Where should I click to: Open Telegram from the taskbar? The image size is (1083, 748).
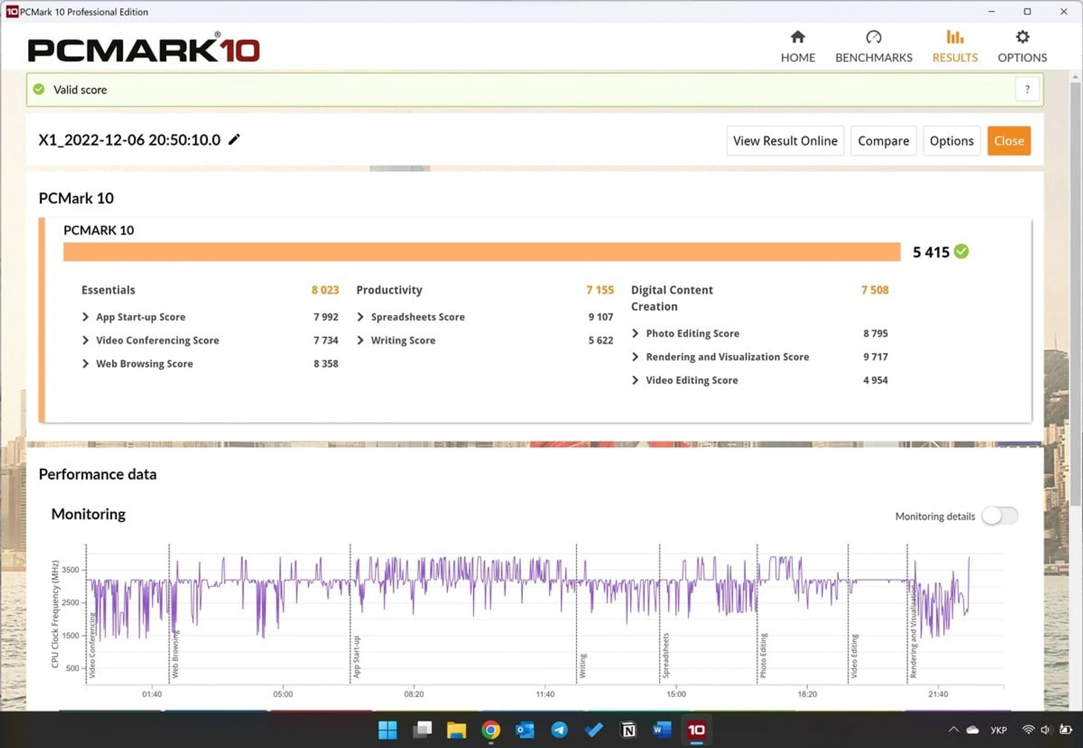[560, 730]
